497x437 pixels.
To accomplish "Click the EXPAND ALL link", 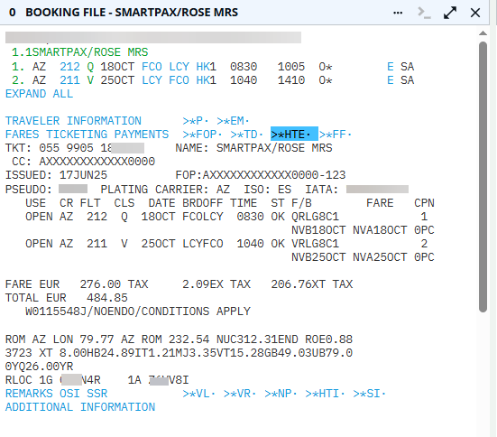I will [40, 94].
